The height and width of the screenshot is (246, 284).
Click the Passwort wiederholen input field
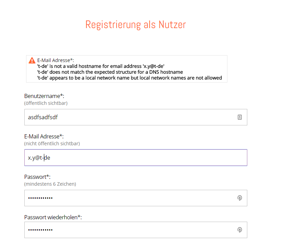point(130,230)
